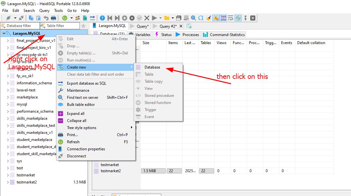This screenshot has height=196, width=351.
Task: Click the export database as SQL toolbar icon
Action: 92,18
